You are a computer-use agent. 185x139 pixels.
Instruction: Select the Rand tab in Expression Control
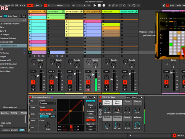pos(33,122)
